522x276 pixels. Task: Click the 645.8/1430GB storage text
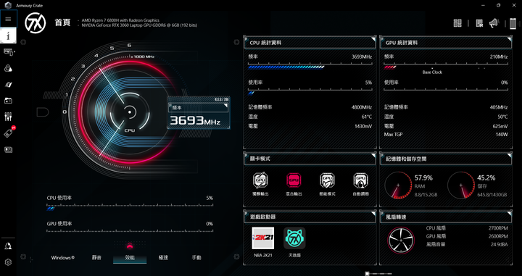[x=492, y=195]
